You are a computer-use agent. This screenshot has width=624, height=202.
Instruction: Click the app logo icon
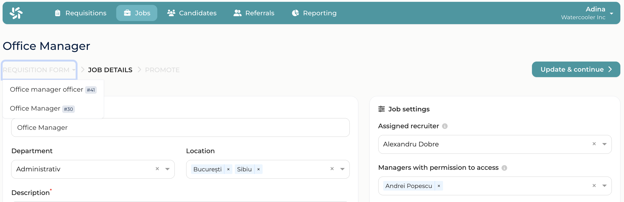point(16,13)
